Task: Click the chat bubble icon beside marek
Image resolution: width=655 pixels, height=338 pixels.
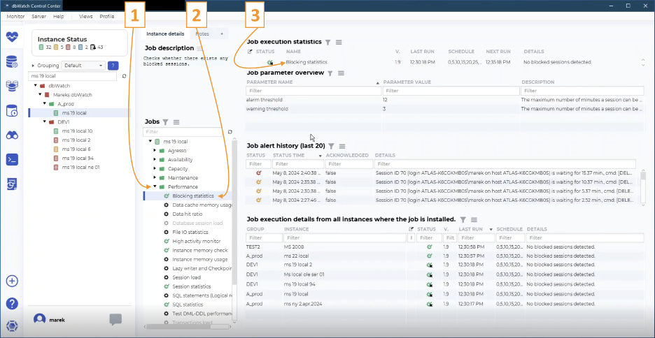Action: pos(115,320)
